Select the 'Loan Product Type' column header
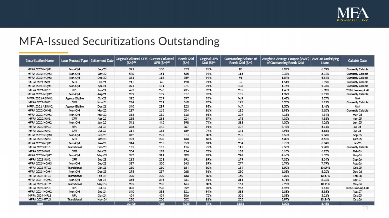The width and height of the screenshot is (389, 218). pos(74,61)
